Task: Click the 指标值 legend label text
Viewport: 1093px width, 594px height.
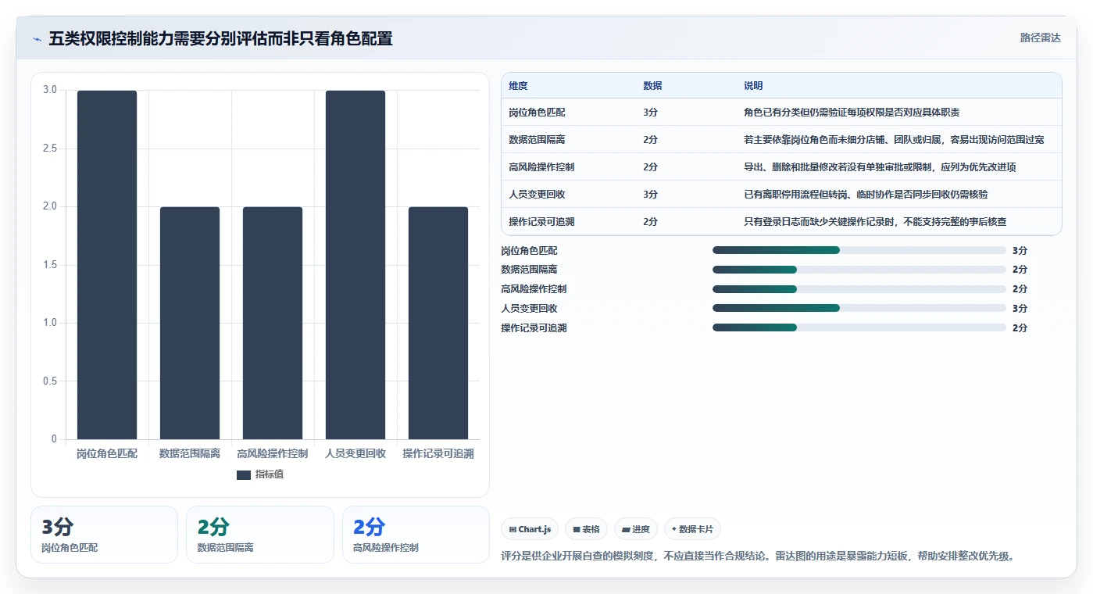Action: point(270,474)
